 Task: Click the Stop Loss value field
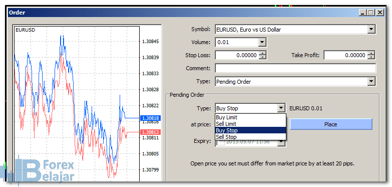(x=237, y=55)
